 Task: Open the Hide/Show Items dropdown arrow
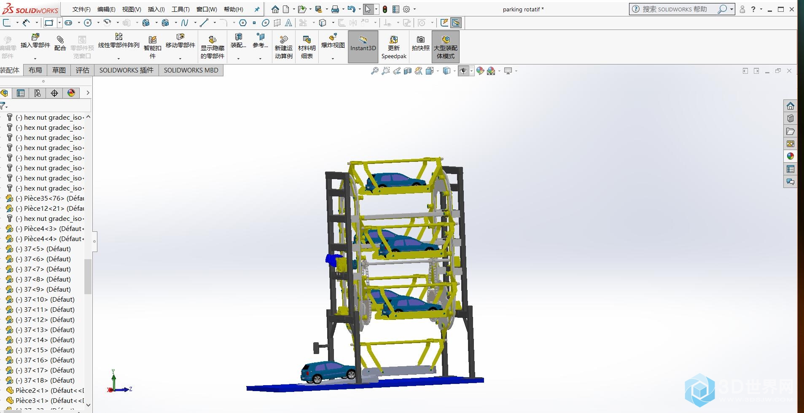(471, 71)
